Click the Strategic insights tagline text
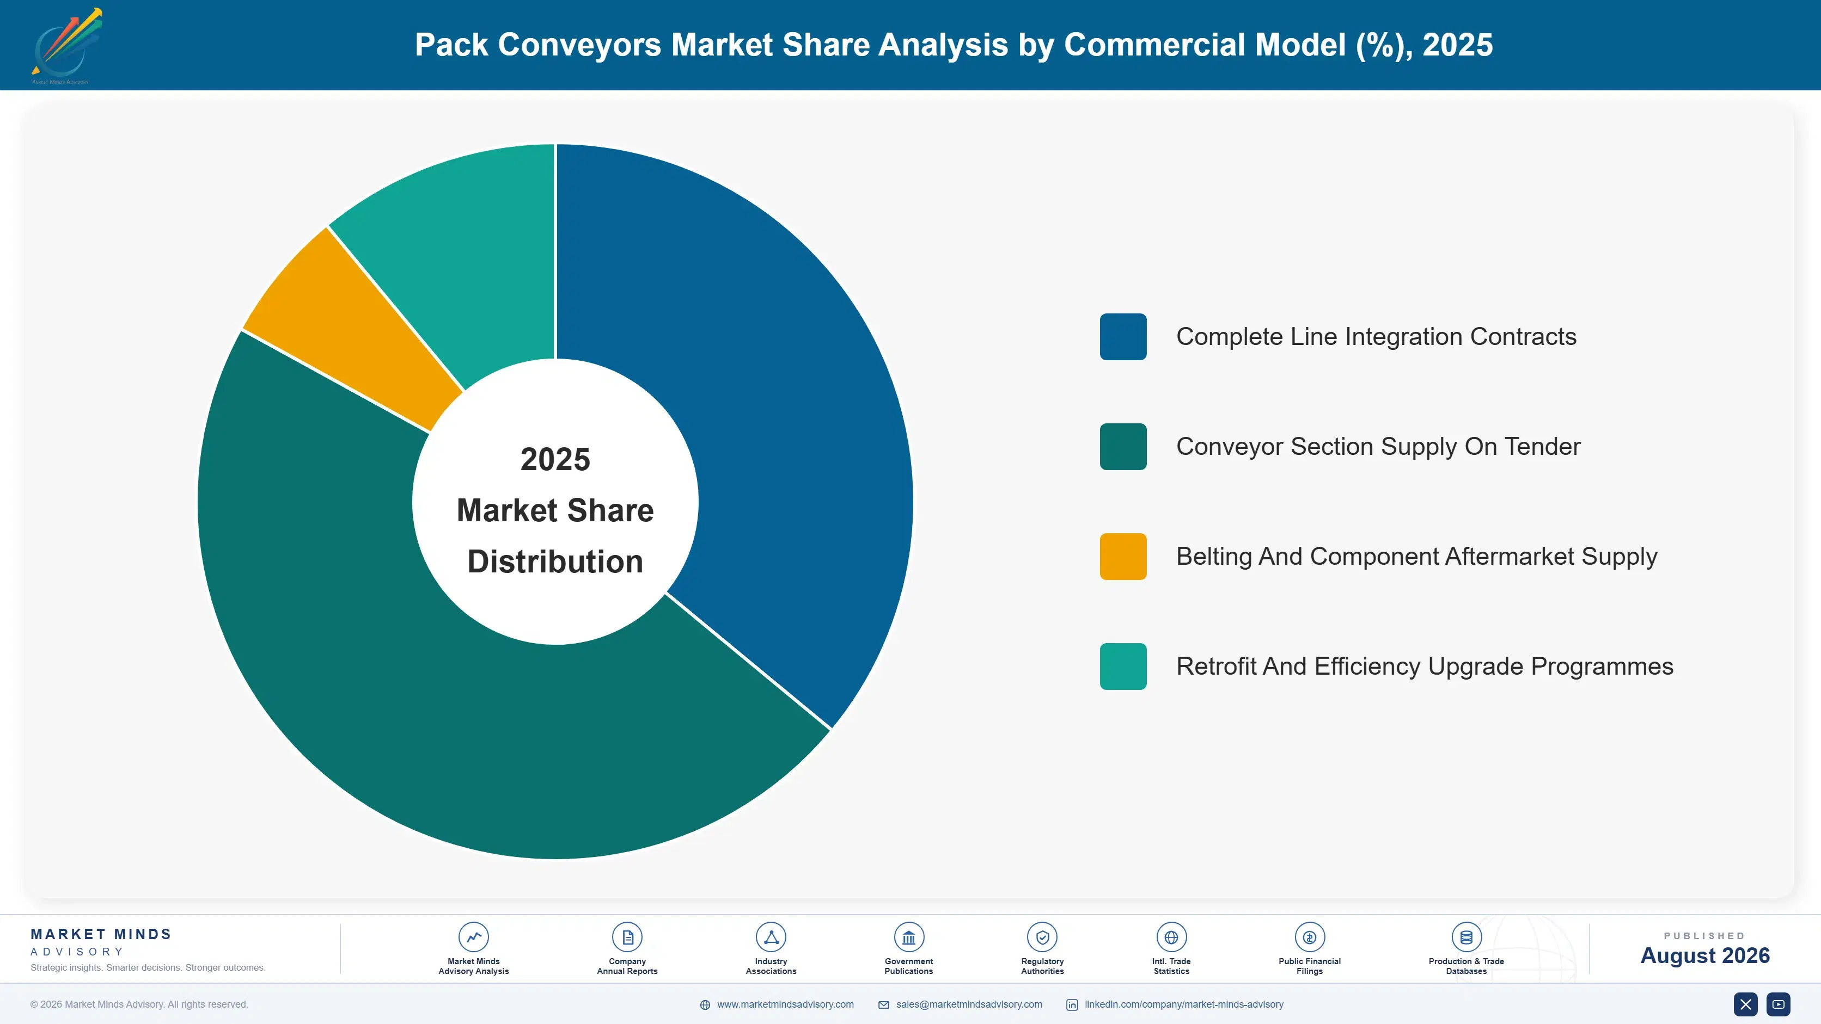Screen dimensions: 1821x1024 (148, 967)
